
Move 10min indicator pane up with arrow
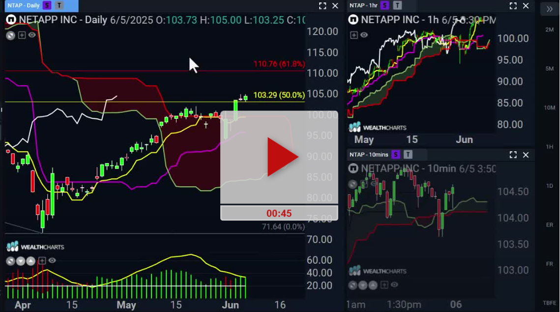coord(373,285)
